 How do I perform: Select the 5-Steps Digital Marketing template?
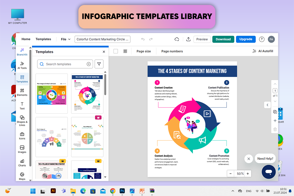point(52,137)
